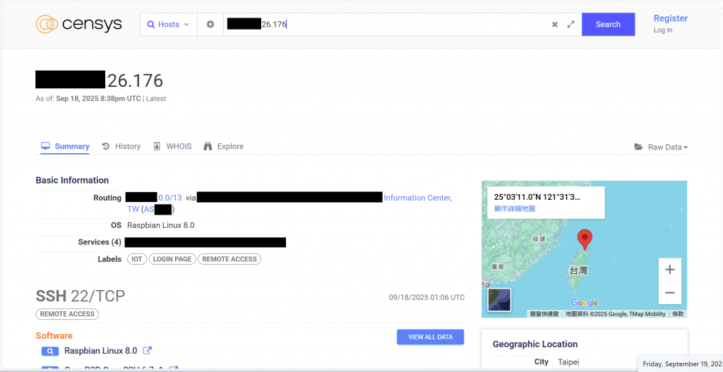Click the IOT label

point(137,259)
